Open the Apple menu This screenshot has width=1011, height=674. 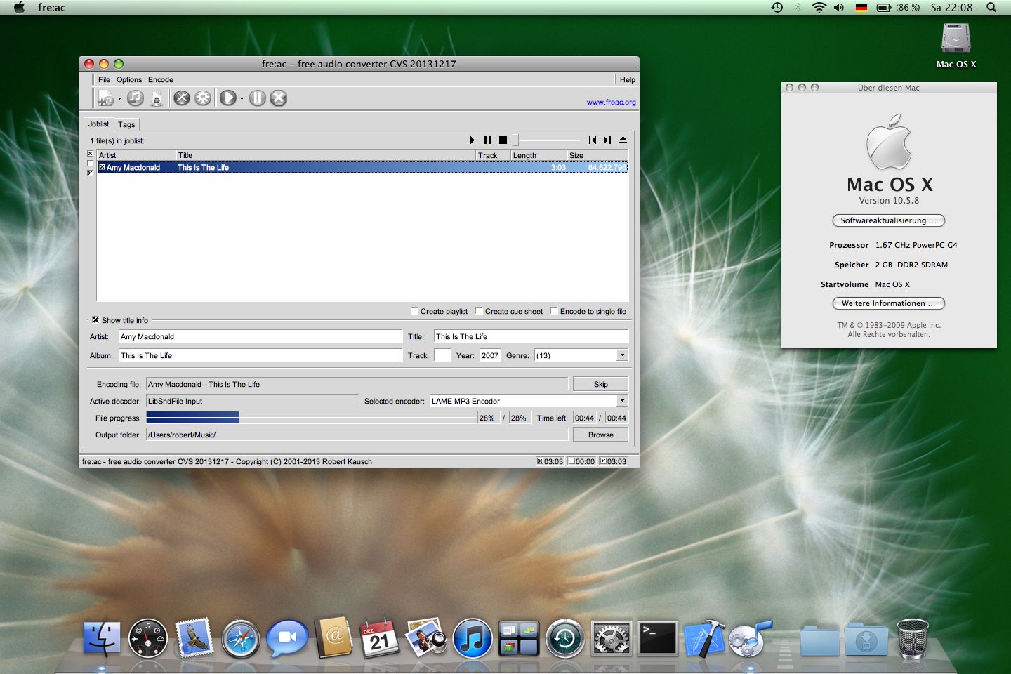click(x=20, y=8)
